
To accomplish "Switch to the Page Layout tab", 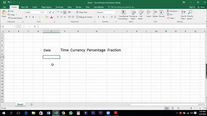I will [46, 7].
